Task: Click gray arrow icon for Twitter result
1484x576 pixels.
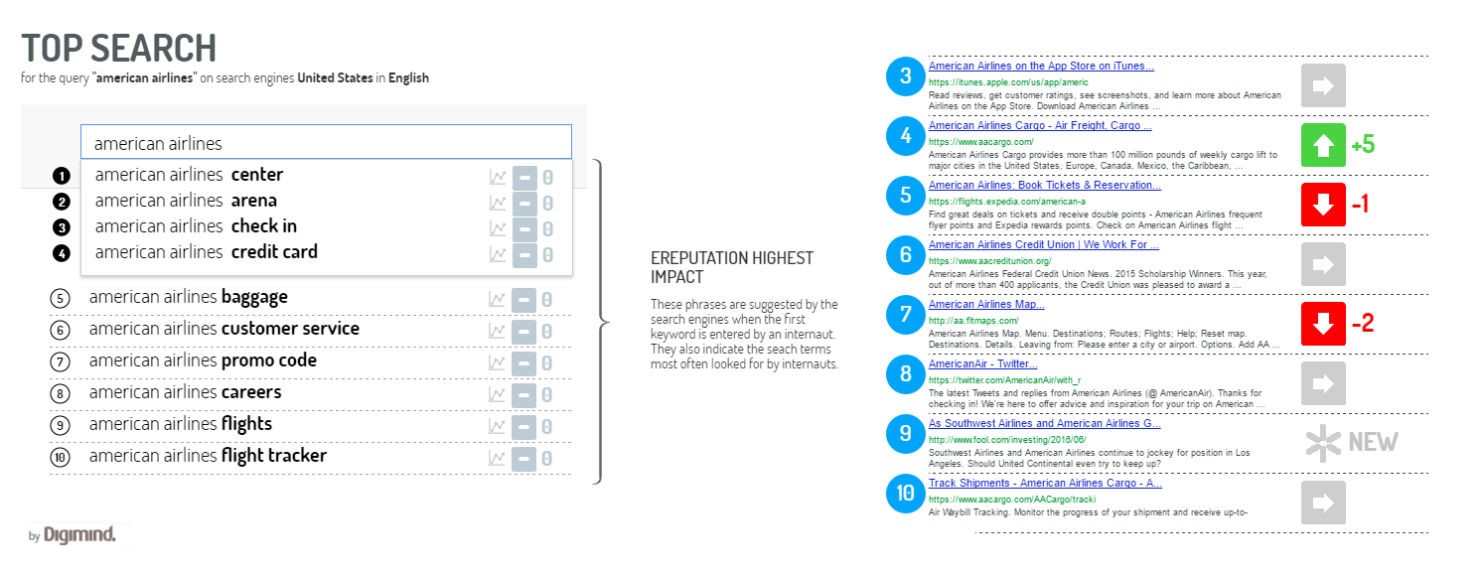Action: click(x=1323, y=383)
